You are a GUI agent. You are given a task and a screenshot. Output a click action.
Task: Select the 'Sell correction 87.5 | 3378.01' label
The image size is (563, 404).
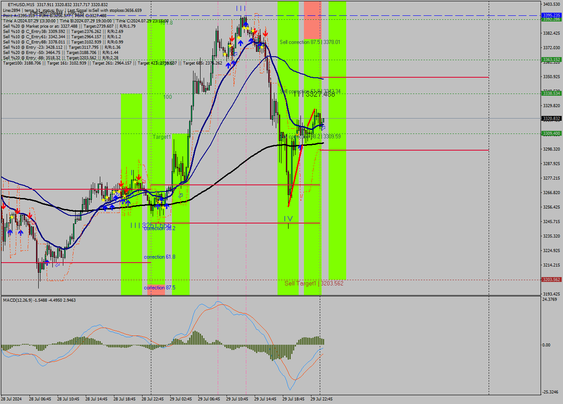coord(310,42)
